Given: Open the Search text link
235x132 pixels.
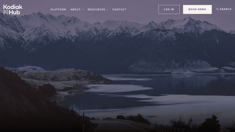Looking at the screenshot, I should [x=225, y=9].
